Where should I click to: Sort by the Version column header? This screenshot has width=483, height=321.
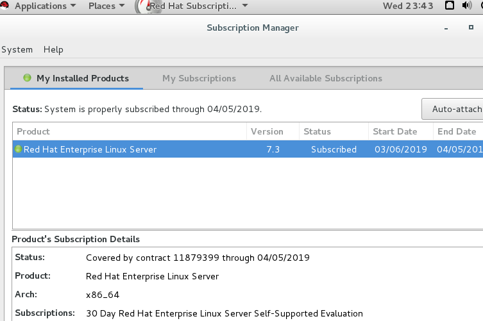(x=273, y=131)
